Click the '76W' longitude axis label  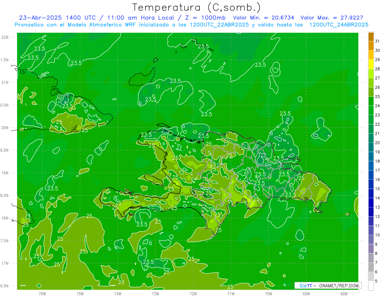[42, 293]
